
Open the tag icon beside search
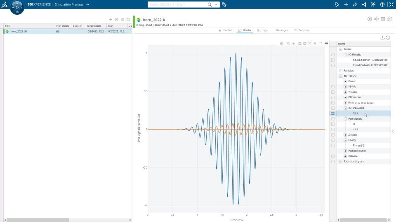(x=224, y=5)
